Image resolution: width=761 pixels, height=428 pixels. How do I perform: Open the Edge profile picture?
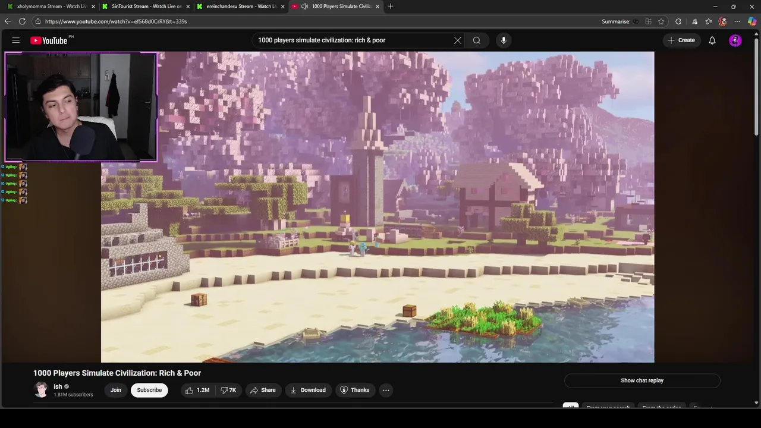(x=723, y=21)
